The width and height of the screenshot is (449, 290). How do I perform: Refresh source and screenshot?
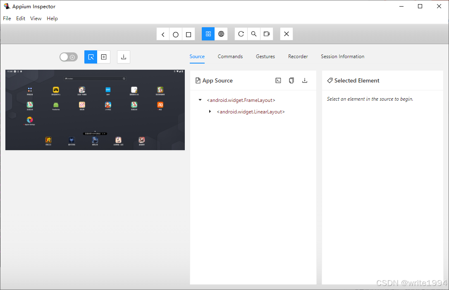coord(241,34)
